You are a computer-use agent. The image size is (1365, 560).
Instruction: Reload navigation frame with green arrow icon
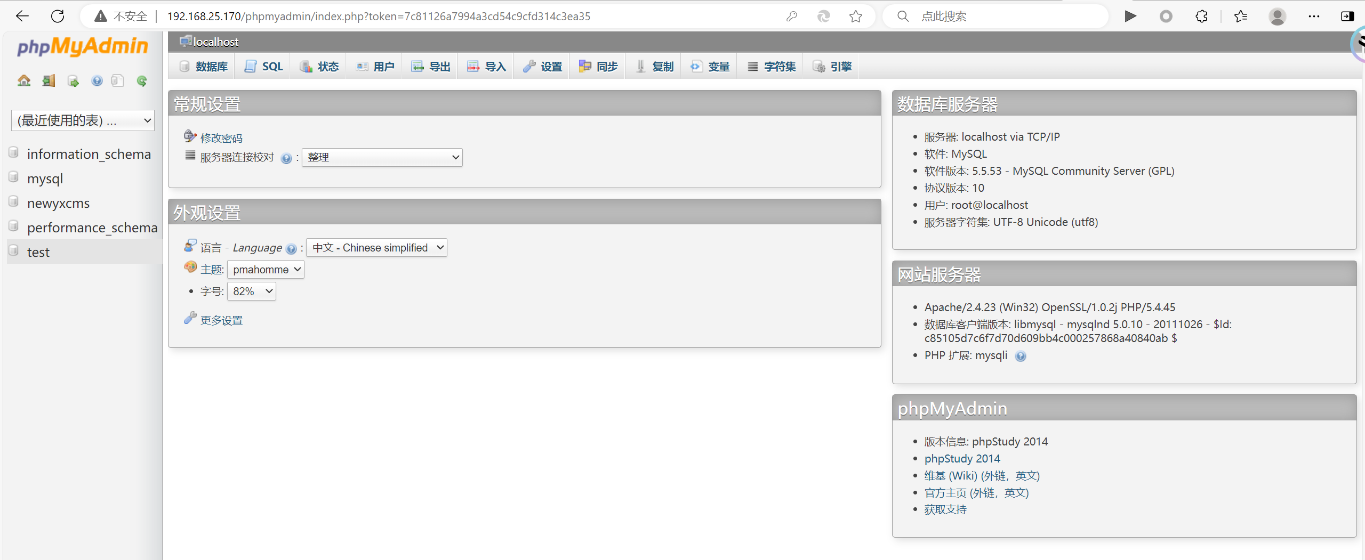142,81
